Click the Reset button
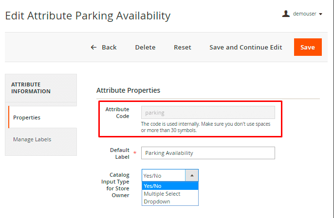Screen dimensions: 334x218 click(183, 47)
